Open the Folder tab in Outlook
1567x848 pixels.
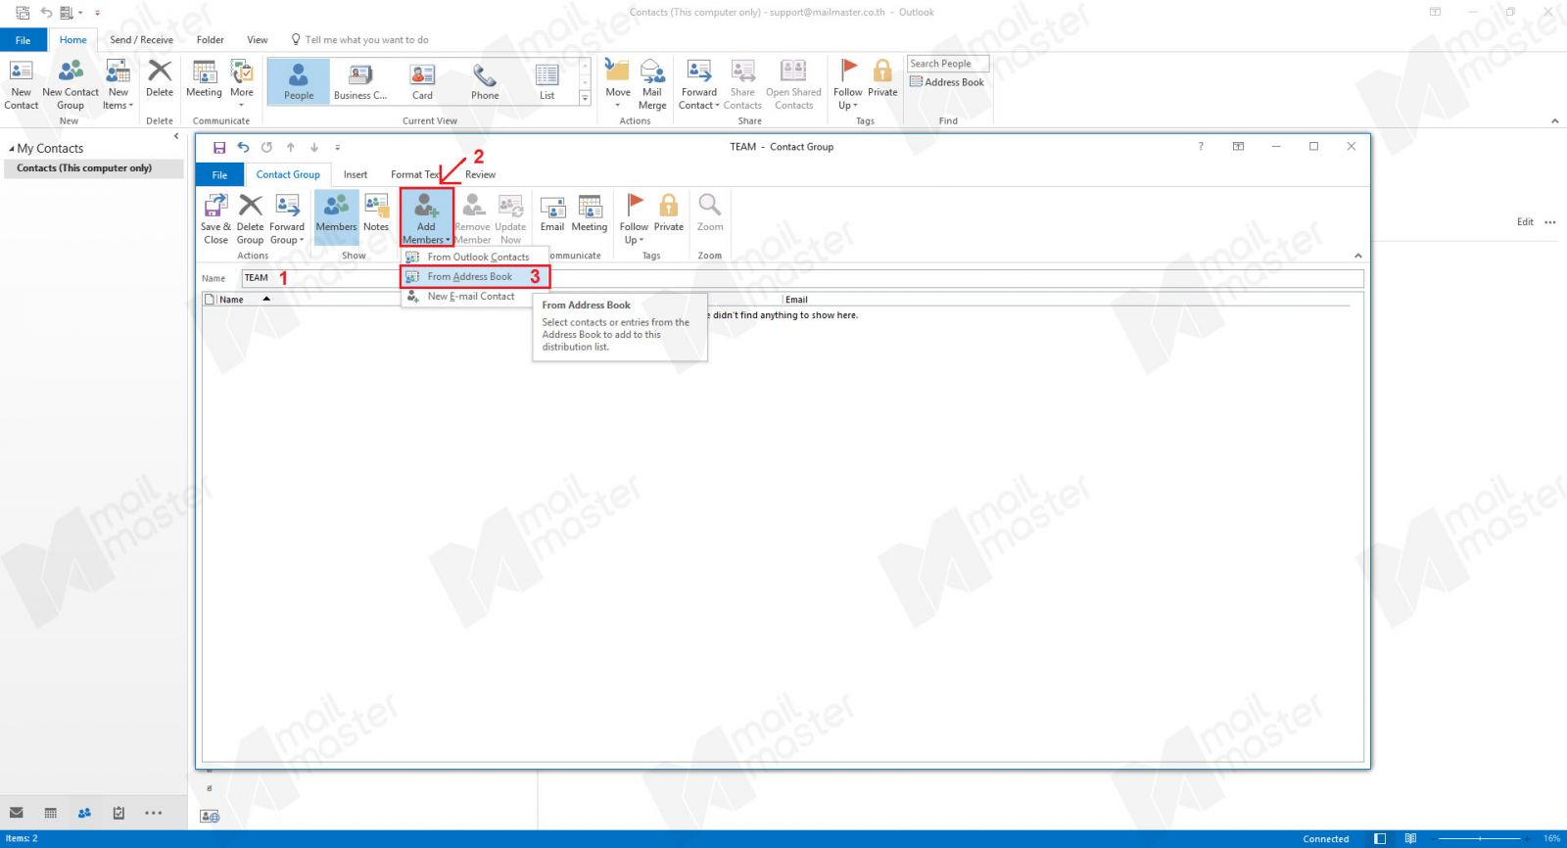click(210, 40)
